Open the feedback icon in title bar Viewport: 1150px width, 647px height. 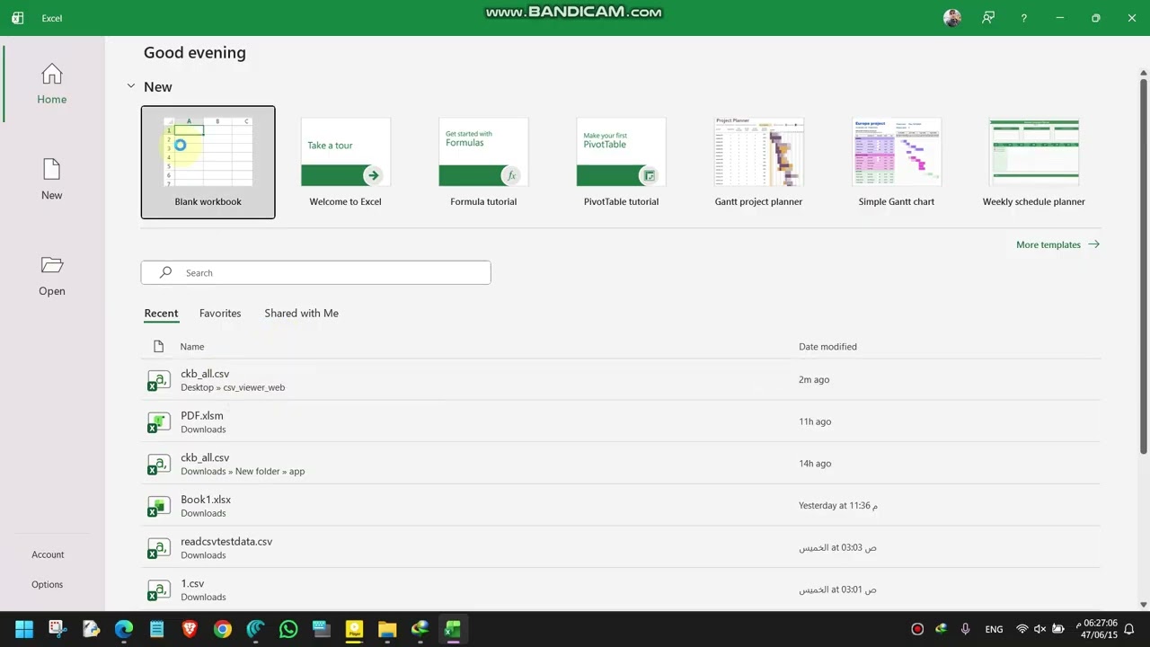point(988,18)
